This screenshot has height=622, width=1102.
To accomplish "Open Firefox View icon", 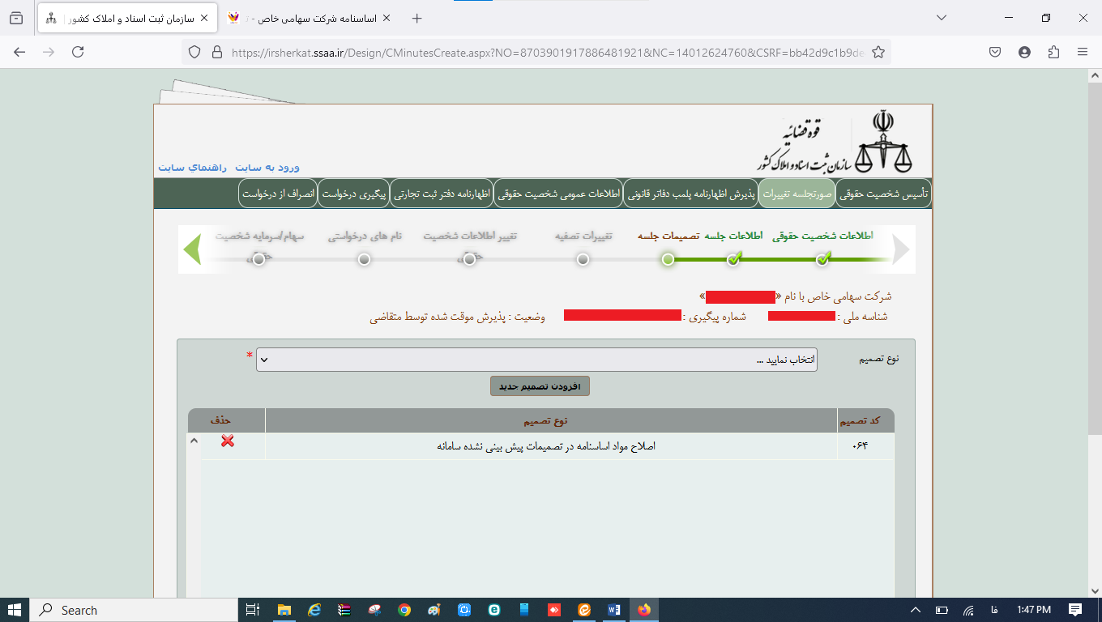I will point(16,18).
